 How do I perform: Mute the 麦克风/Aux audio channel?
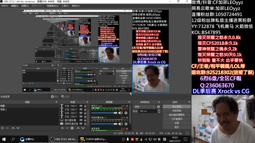pyautogui.click(x=120, y=113)
